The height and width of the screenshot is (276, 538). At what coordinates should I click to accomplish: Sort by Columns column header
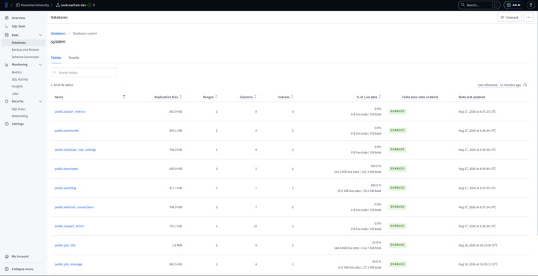pyautogui.click(x=248, y=97)
